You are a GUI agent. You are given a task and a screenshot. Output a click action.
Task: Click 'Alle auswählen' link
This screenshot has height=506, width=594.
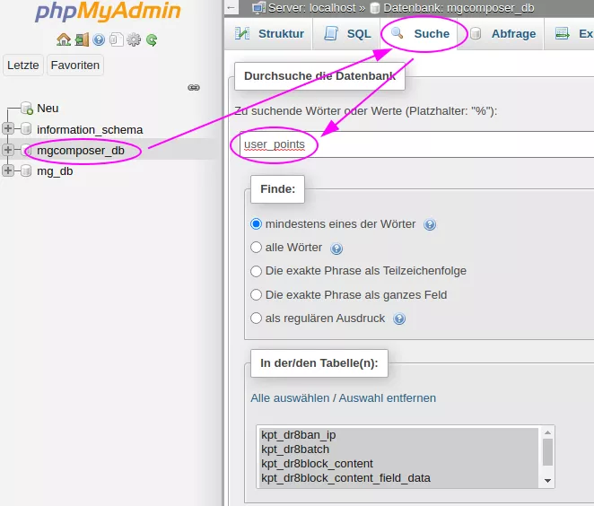290,398
